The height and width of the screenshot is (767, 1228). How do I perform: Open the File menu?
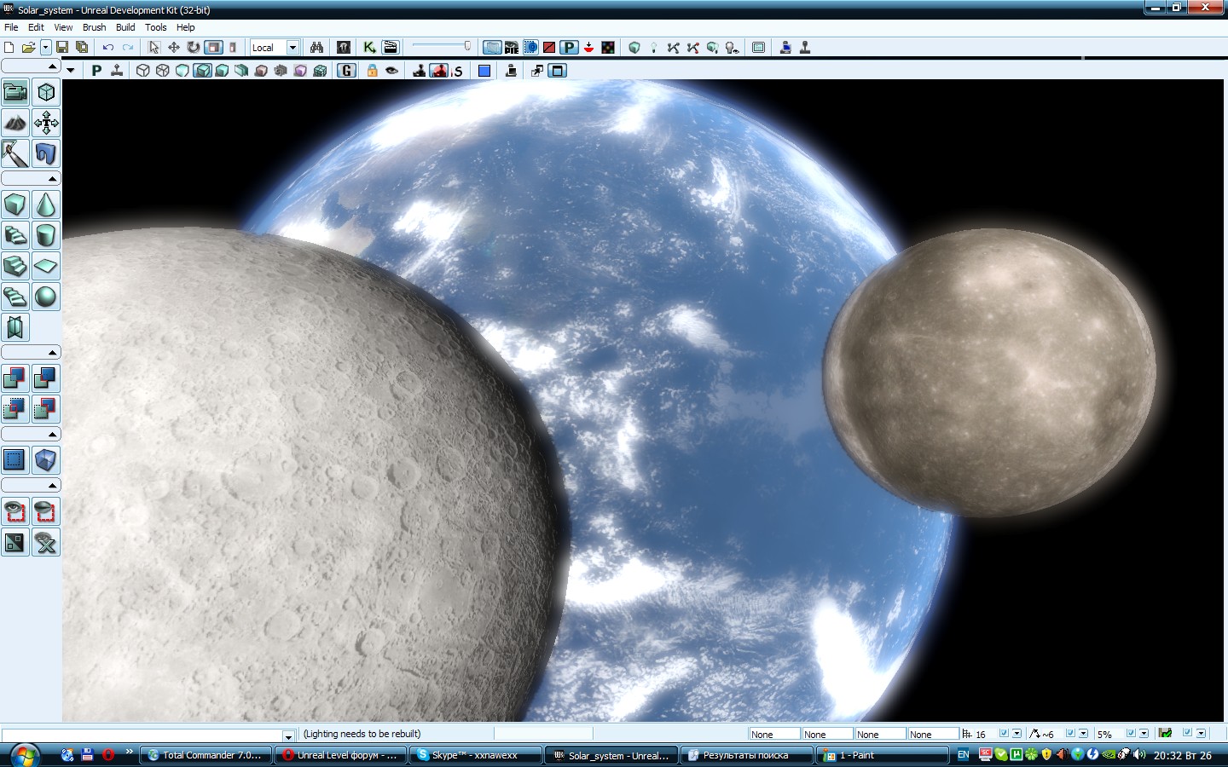11,27
